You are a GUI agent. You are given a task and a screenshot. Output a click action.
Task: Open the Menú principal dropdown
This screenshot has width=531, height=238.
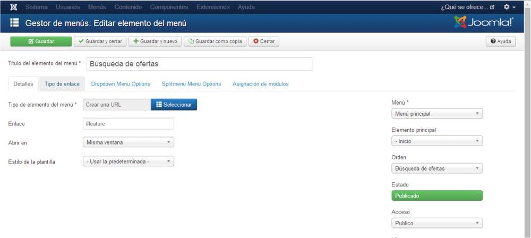point(437,114)
